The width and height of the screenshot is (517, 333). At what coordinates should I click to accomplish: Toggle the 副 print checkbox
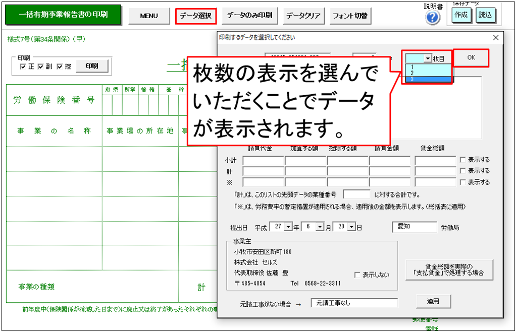(40, 66)
